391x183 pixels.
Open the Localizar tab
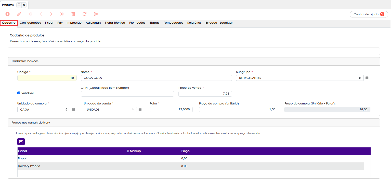[226, 23]
